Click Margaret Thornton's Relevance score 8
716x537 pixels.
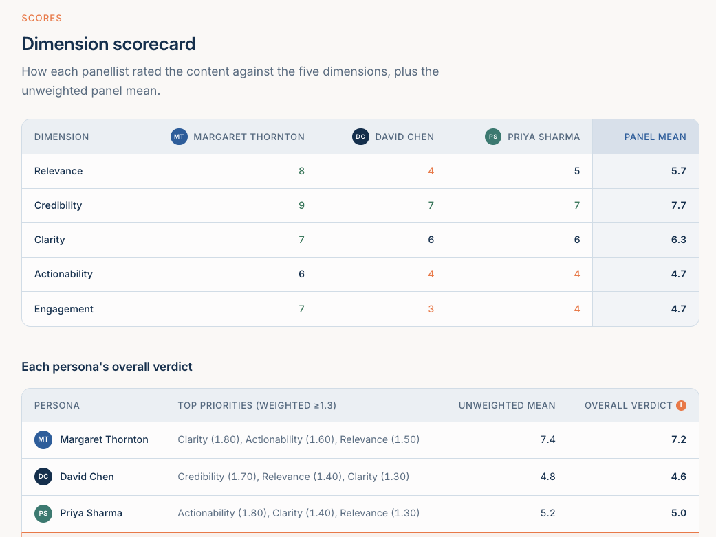(x=301, y=171)
